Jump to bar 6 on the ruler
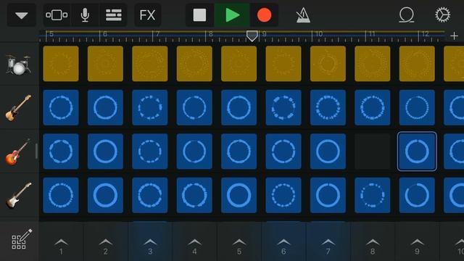This screenshot has height=261, width=464. coord(104,34)
